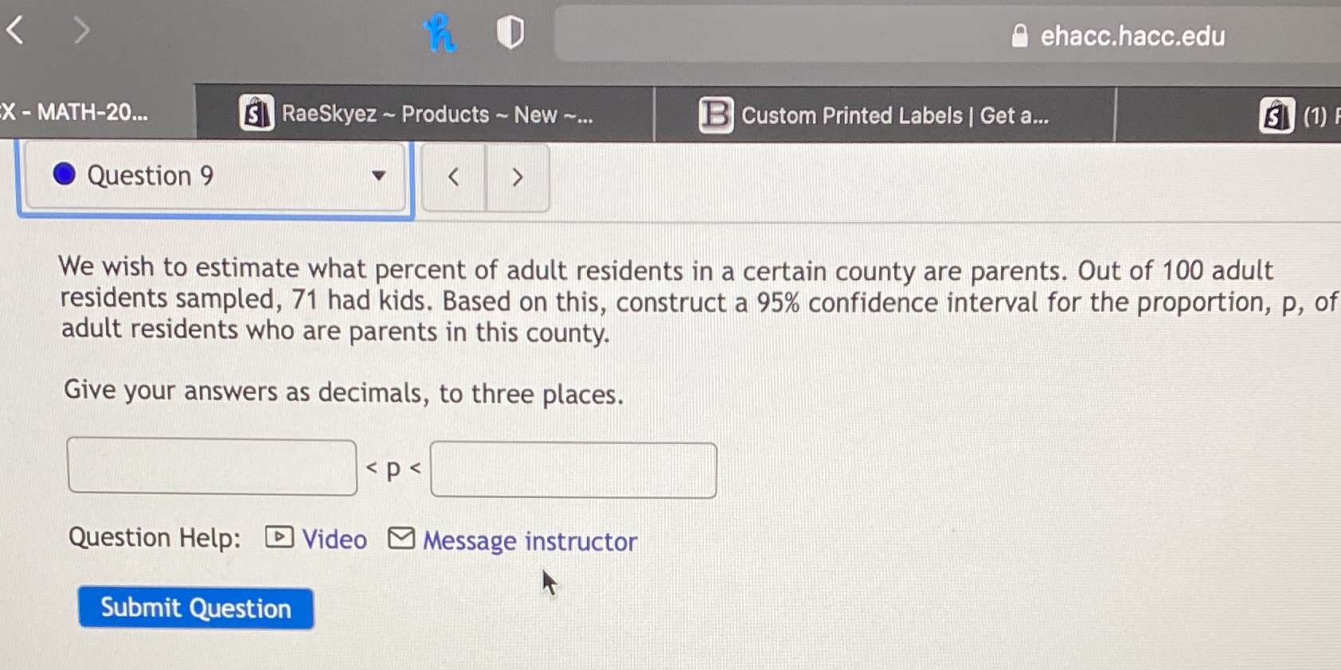Image resolution: width=1341 pixels, height=670 pixels.
Task: Click the Video help link
Action: pos(334,539)
